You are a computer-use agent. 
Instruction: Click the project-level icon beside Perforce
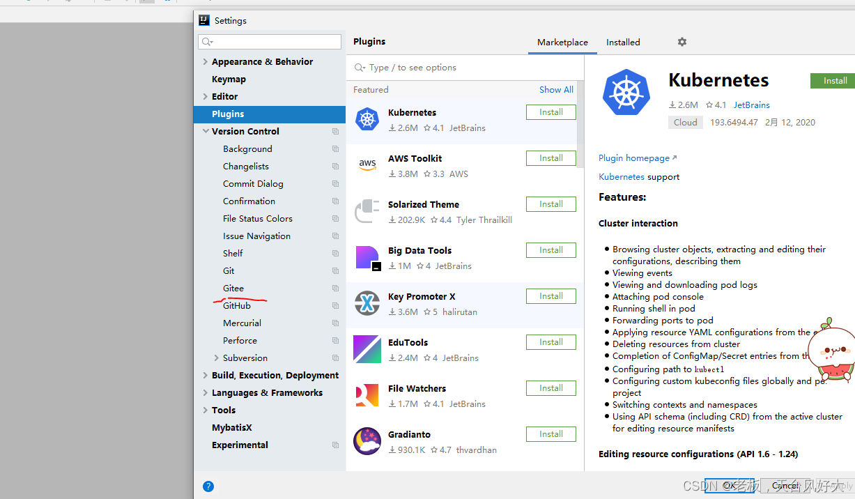[x=335, y=341]
